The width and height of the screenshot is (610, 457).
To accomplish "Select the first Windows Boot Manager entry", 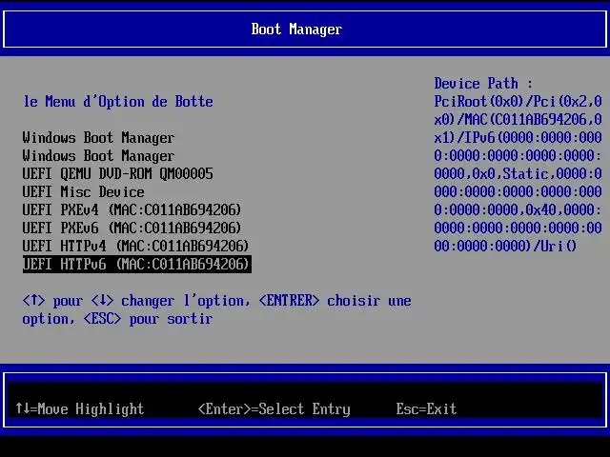I will click(98, 137).
